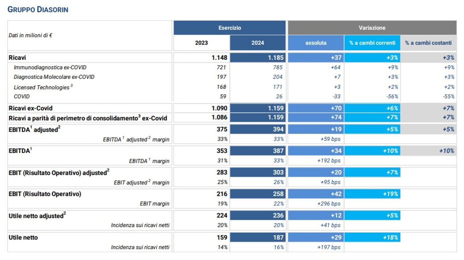Select Immunodiagnostica 2024 value 785
The height and width of the screenshot is (260, 464).
point(277,67)
